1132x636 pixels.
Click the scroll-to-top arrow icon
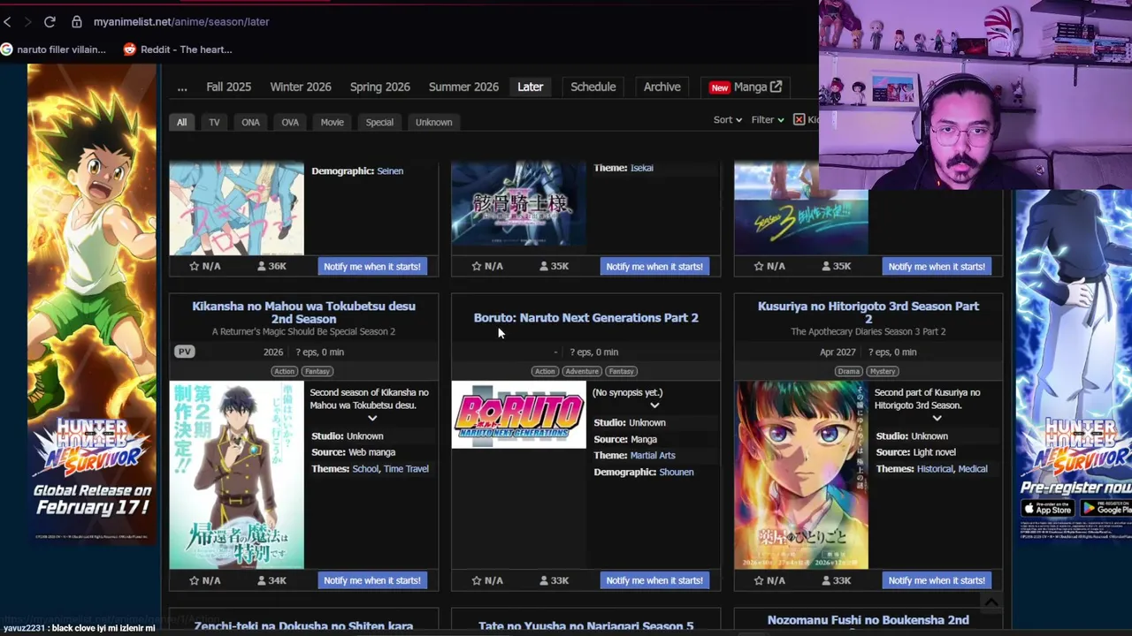coord(991,602)
